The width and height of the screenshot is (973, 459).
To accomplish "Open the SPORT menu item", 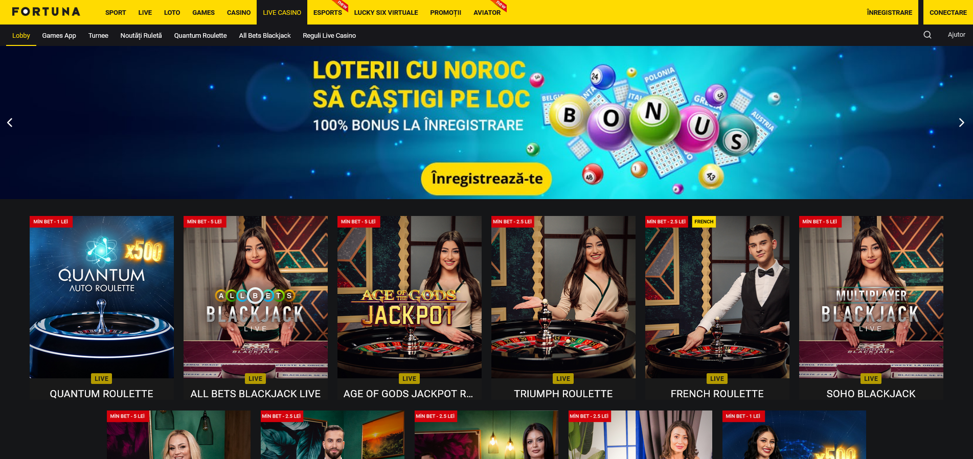I will click(116, 12).
